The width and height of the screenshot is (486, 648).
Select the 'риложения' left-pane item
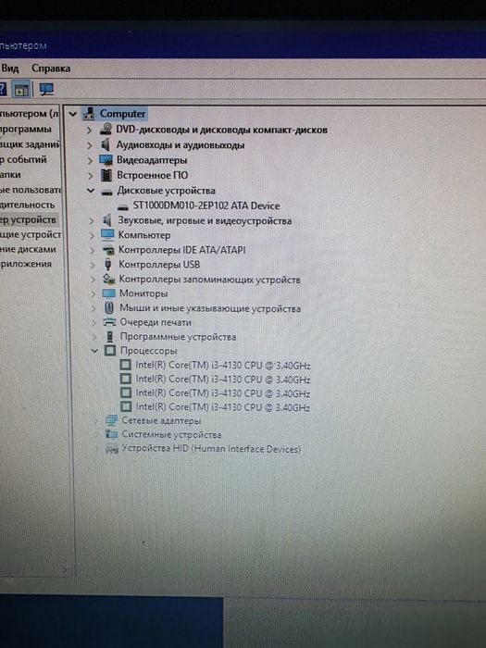pyautogui.click(x=26, y=264)
